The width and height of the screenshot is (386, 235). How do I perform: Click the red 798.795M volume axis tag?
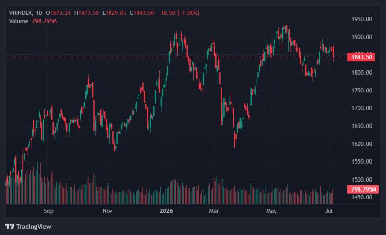point(363,189)
